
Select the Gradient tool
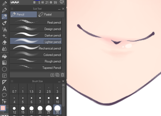(4, 63)
